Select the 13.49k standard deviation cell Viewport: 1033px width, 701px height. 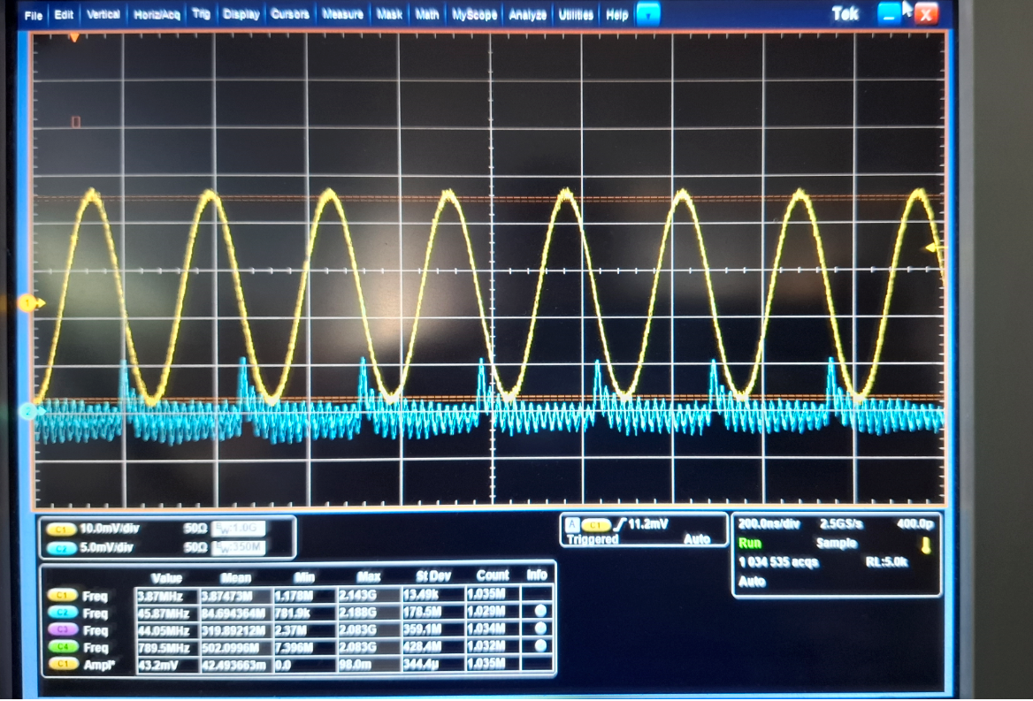(x=432, y=595)
